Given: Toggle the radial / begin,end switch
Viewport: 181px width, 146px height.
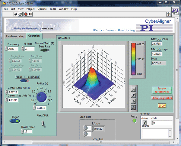Looking at the screenshot, I should pyautogui.click(x=25, y=80).
